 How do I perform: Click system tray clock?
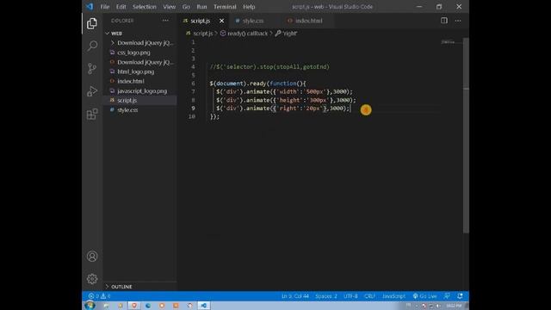click(x=454, y=306)
